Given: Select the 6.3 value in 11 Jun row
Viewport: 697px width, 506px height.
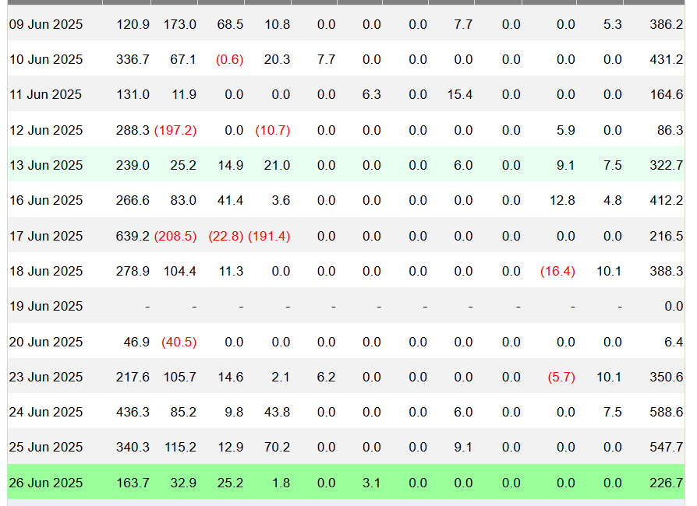Looking at the screenshot, I should tap(372, 94).
